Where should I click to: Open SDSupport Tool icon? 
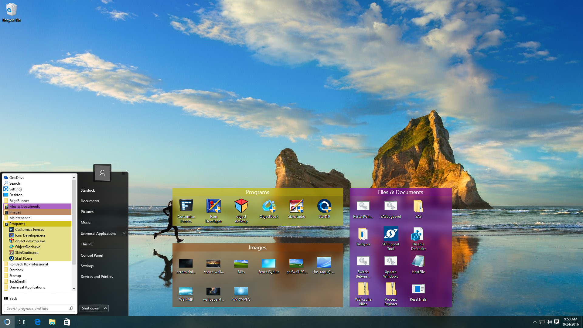[390, 234]
